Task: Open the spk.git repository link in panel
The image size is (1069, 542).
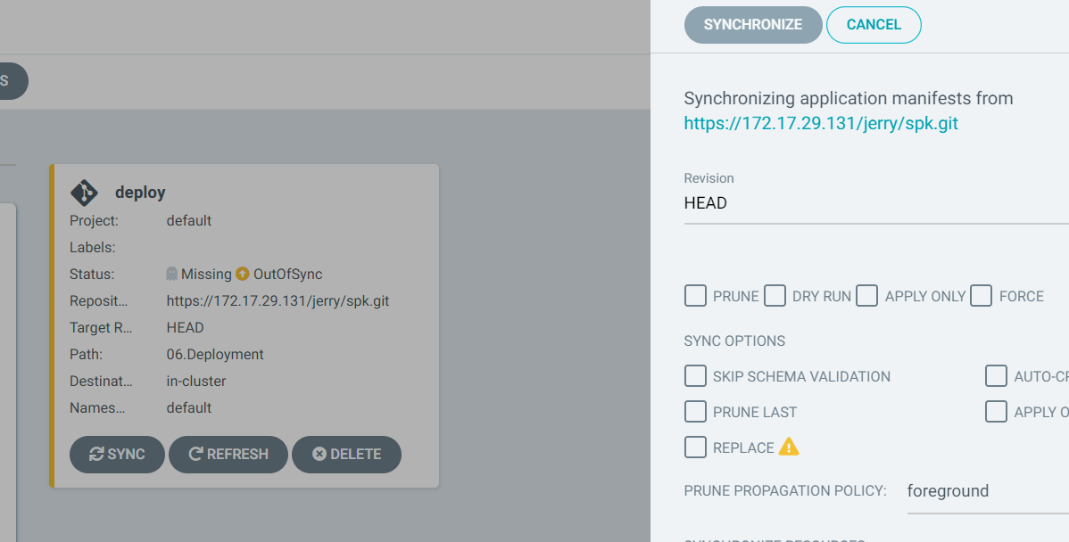Action: (x=821, y=123)
